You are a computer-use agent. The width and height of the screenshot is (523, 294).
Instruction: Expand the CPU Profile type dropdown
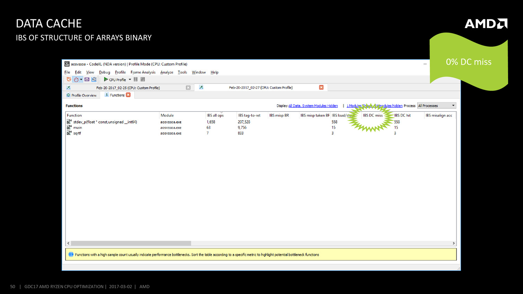[130, 80]
